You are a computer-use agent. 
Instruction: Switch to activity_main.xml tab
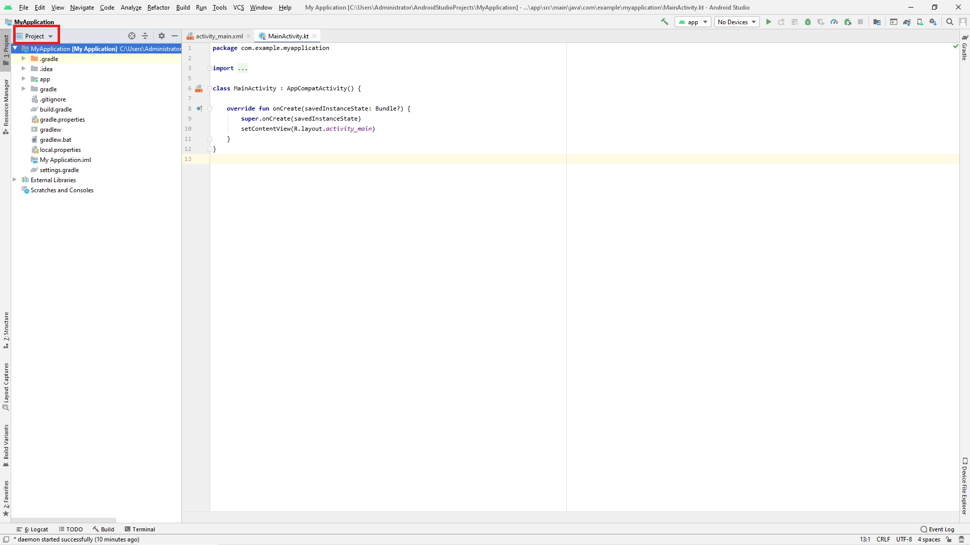pos(219,36)
